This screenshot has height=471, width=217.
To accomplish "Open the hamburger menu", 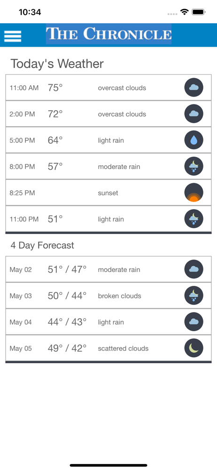I will pyautogui.click(x=13, y=36).
